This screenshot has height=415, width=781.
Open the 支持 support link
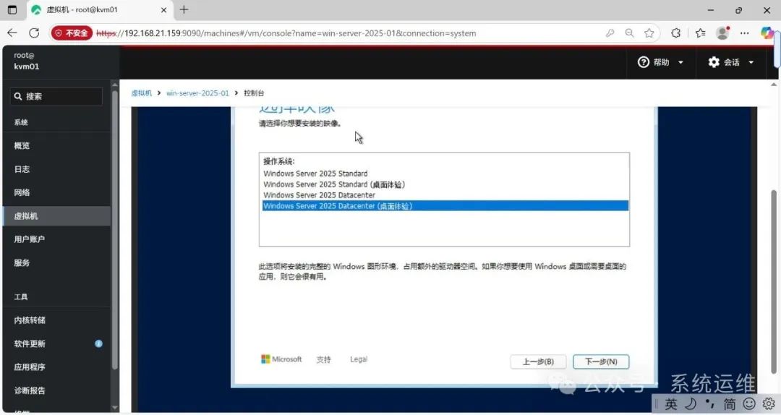(x=324, y=360)
